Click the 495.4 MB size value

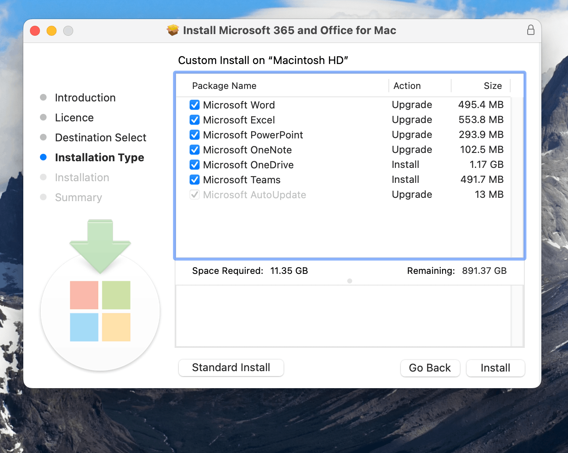click(x=481, y=105)
